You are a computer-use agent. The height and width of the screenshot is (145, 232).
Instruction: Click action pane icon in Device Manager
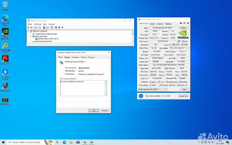point(47,28)
